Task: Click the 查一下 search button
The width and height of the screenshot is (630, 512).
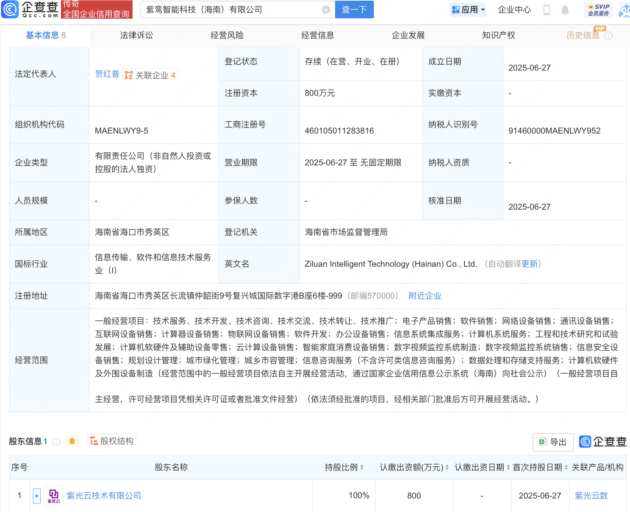Action: (x=354, y=9)
